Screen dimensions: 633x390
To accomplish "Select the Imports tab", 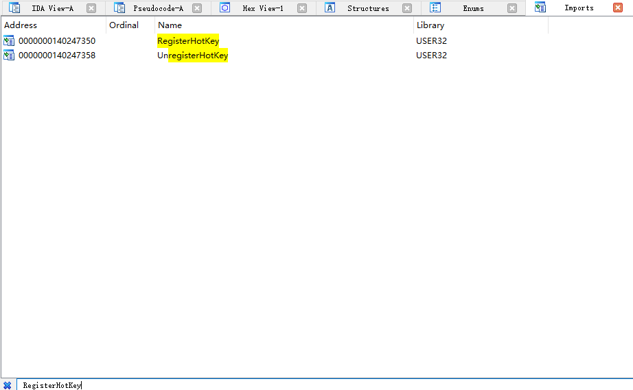I will tap(579, 8).
